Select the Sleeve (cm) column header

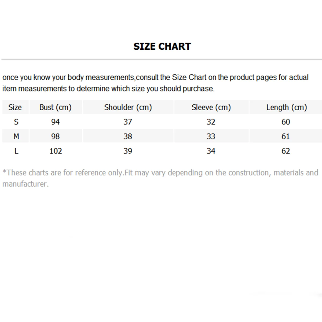coord(211,107)
